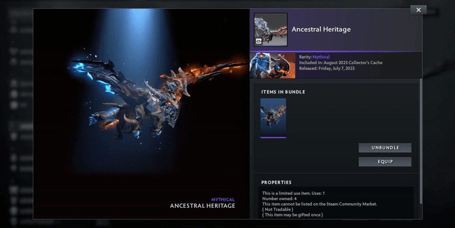Click the bundle badge icon on item thumbnail

coord(259,41)
